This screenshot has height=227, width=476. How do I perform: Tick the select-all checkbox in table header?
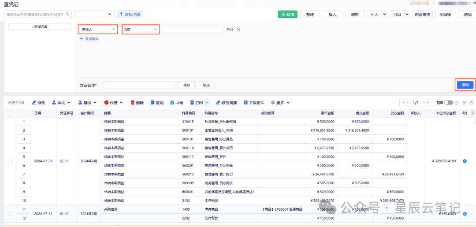(x=10, y=113)
